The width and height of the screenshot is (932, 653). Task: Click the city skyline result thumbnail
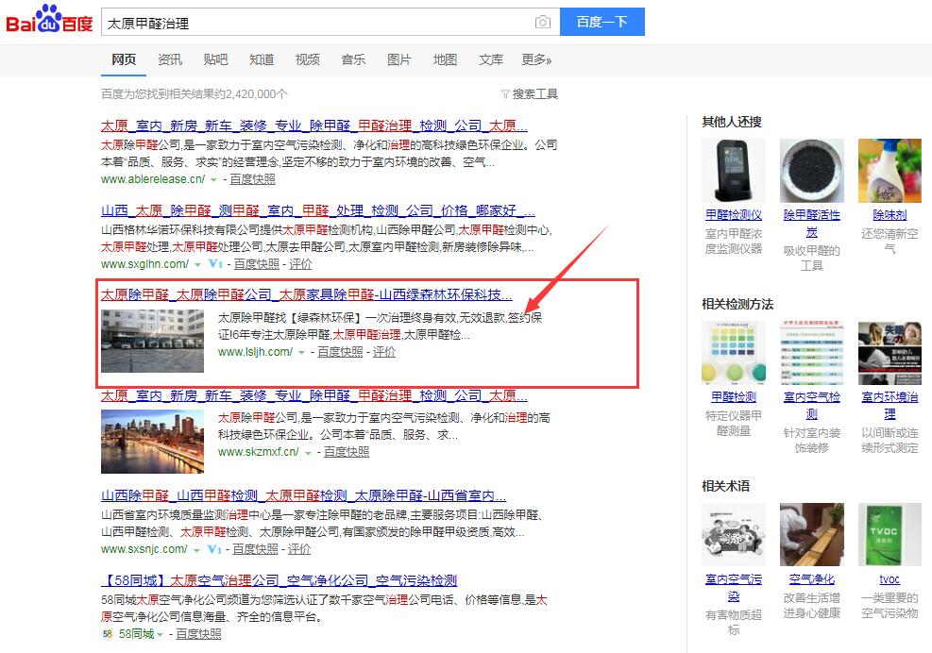(x=152, y=441)
